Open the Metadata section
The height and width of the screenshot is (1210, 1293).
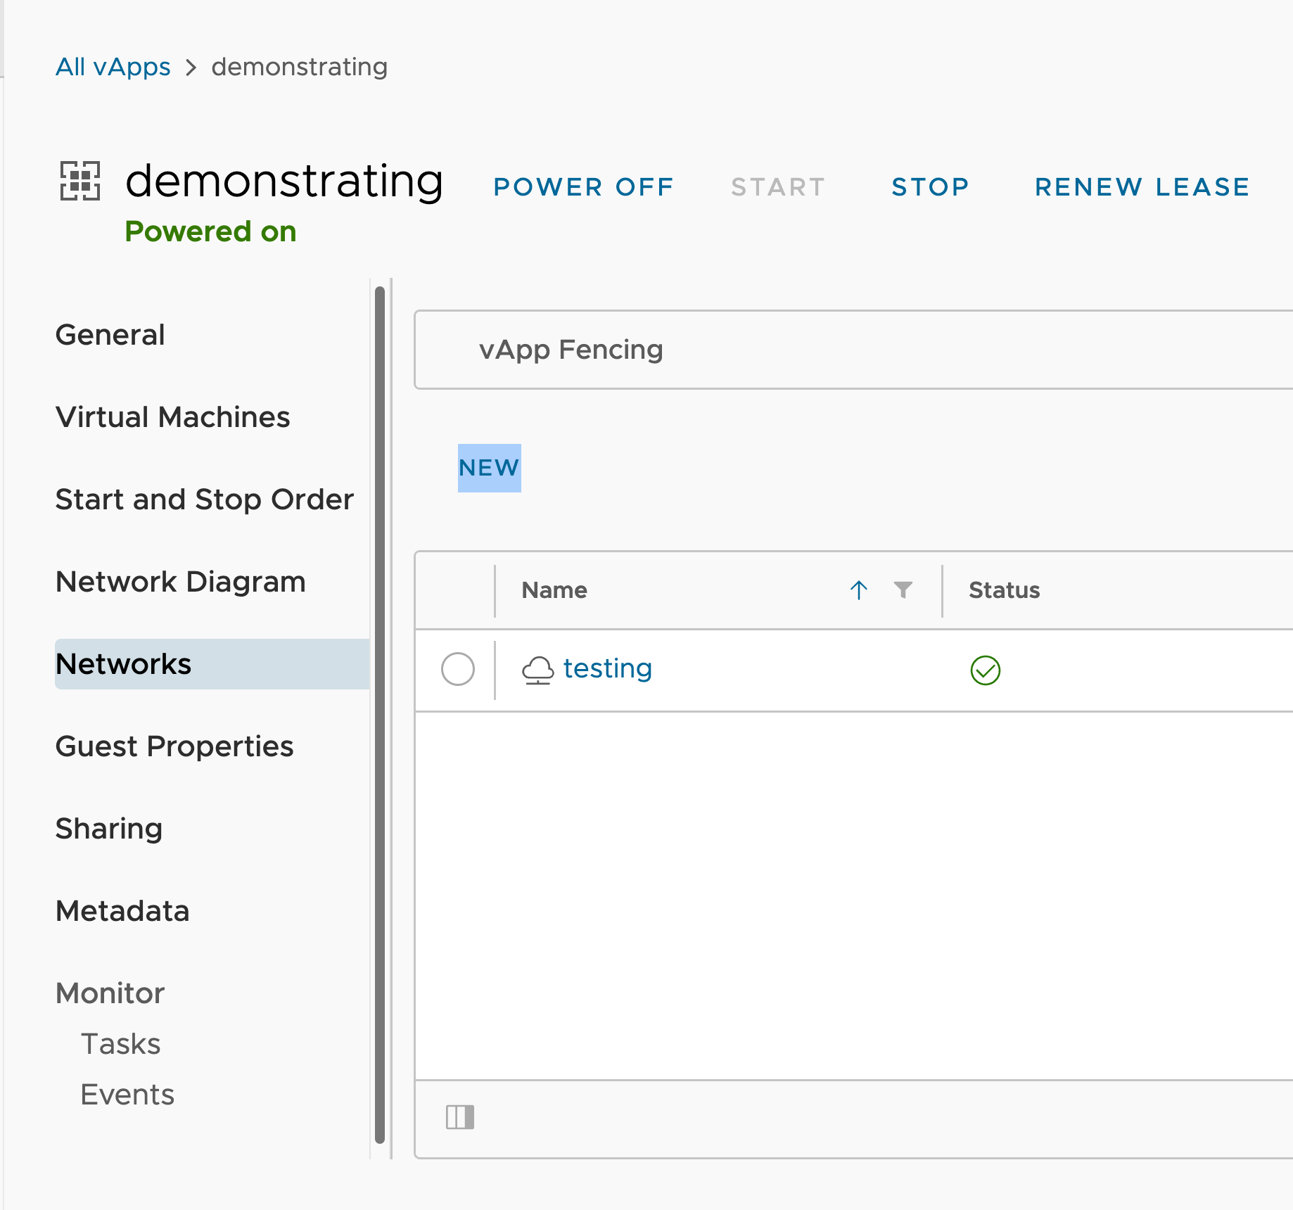[x=122, y=911]
